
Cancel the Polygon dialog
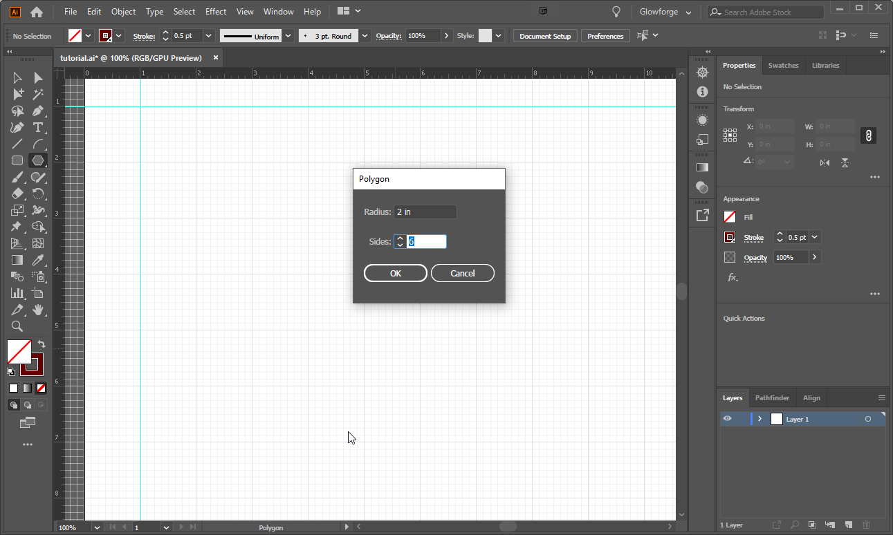[x=463, y=273]
